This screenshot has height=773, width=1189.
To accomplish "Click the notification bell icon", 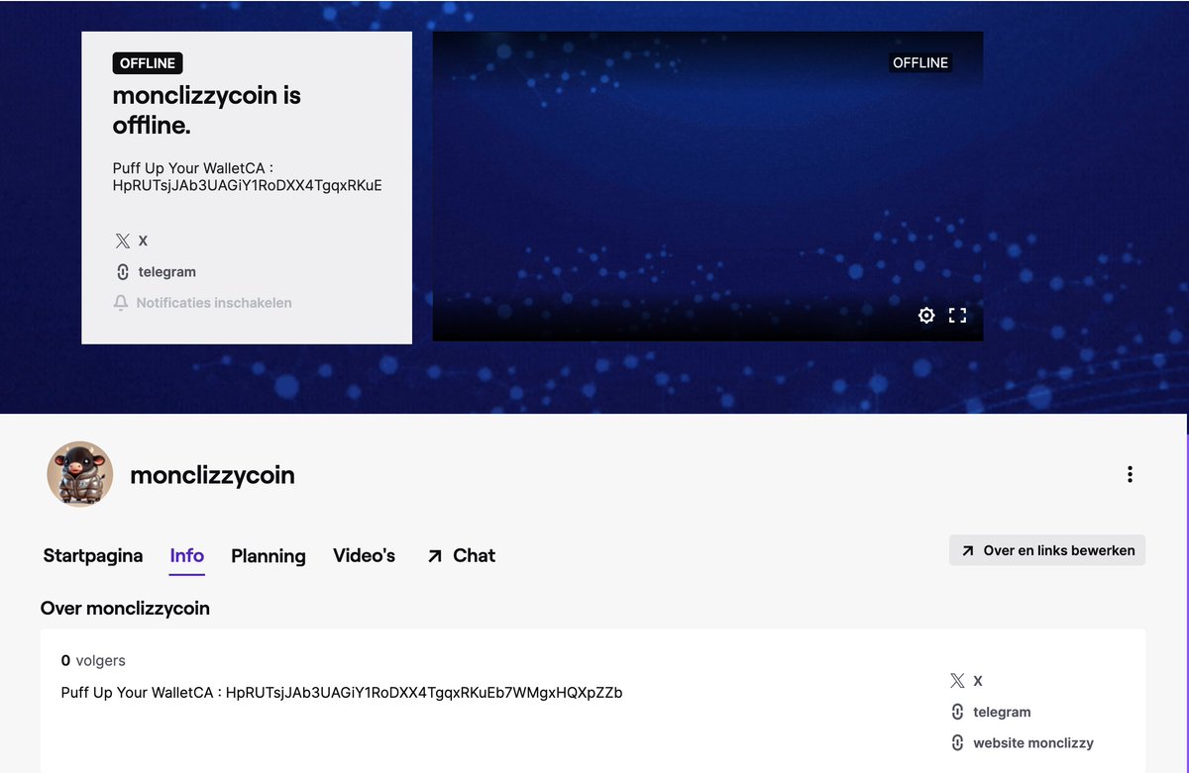I will 121,303.
